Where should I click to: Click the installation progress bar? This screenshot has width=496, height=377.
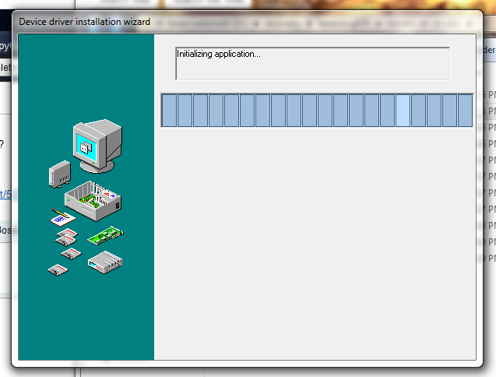coord(316,110)
